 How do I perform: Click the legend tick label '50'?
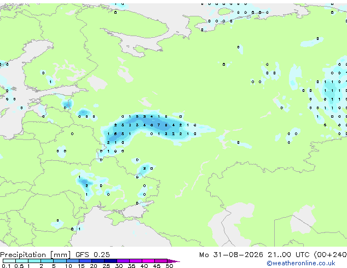pos(169,266)
